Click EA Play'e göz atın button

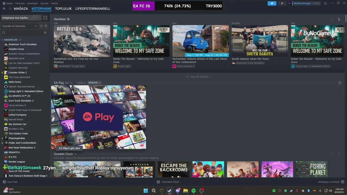click(69, 148)
